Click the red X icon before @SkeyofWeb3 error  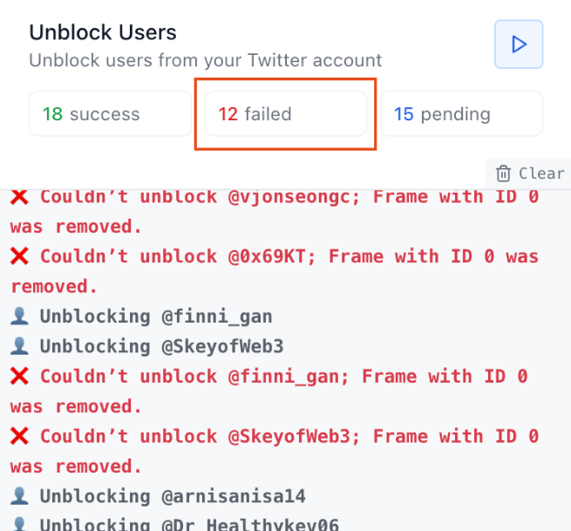pyautogui.click(x=19, y=436)
